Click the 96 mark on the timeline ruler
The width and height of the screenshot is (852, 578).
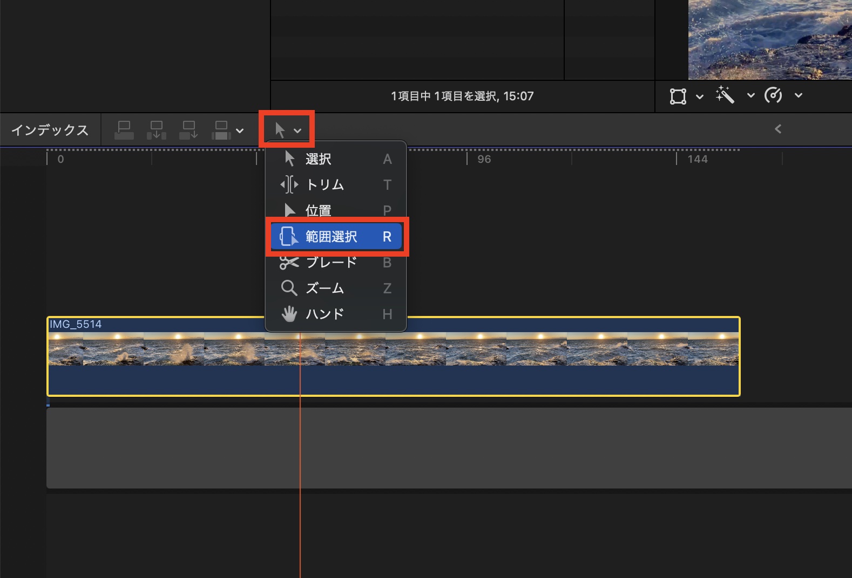(x=484, y=159)
